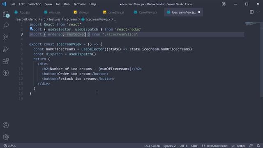This screenshot has width=263, height=148.
Task: Change file encoding UTF-8
Action: [183, 146]
